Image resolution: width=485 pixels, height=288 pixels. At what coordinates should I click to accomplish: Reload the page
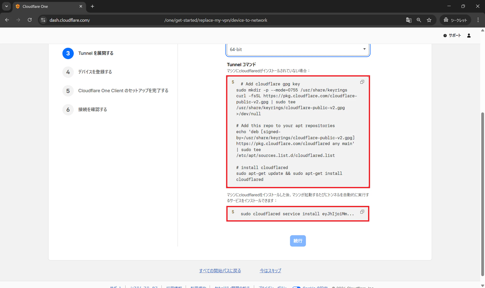coord(30,20)
